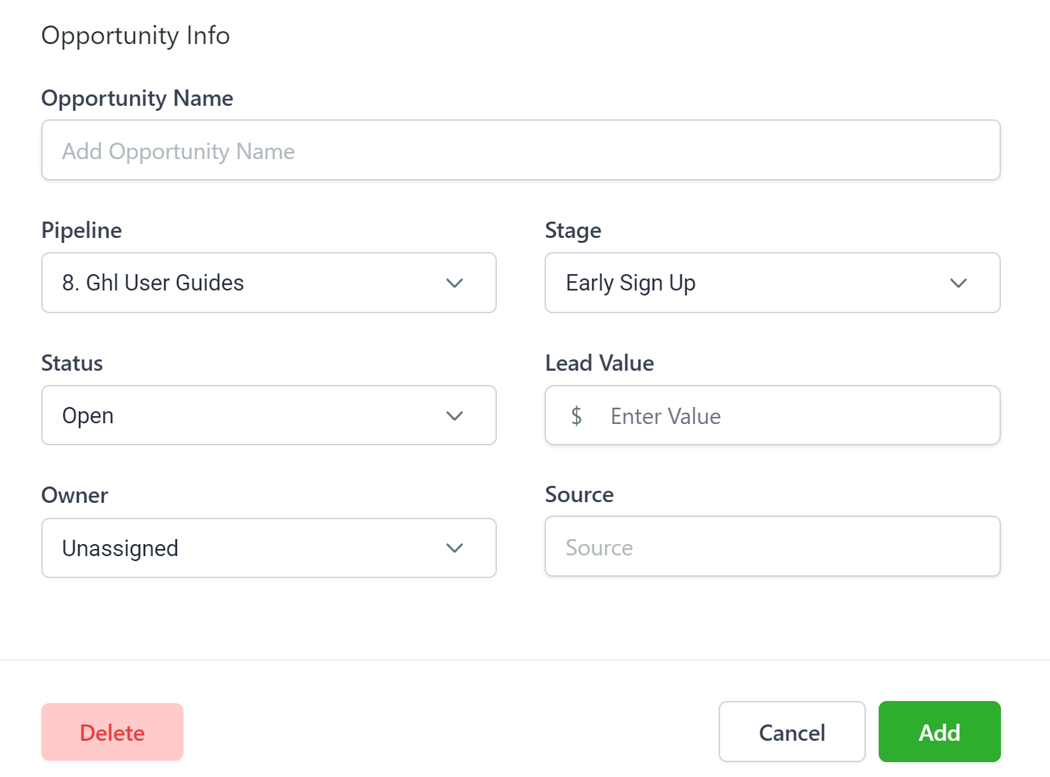
Task: Click the 'Stage' field label
Action: tap(573, 230)
